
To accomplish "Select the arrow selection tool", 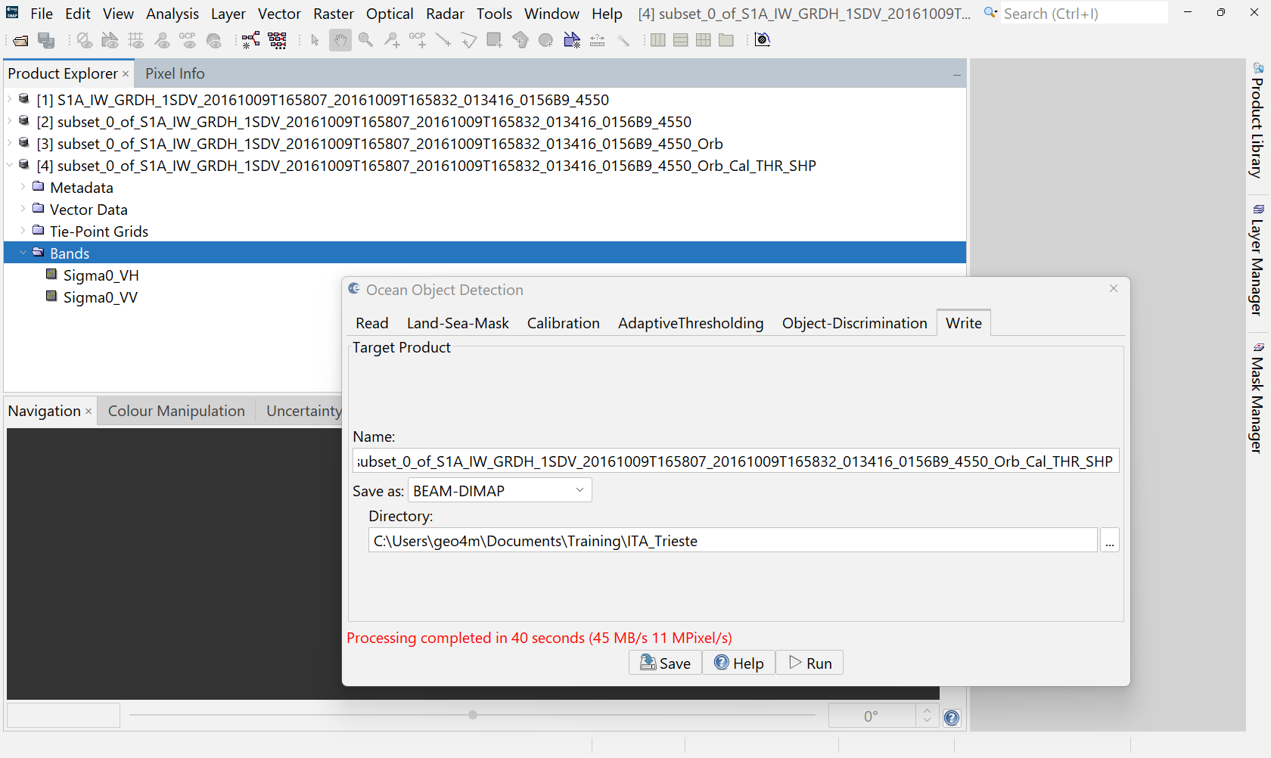I will [315, 41].
